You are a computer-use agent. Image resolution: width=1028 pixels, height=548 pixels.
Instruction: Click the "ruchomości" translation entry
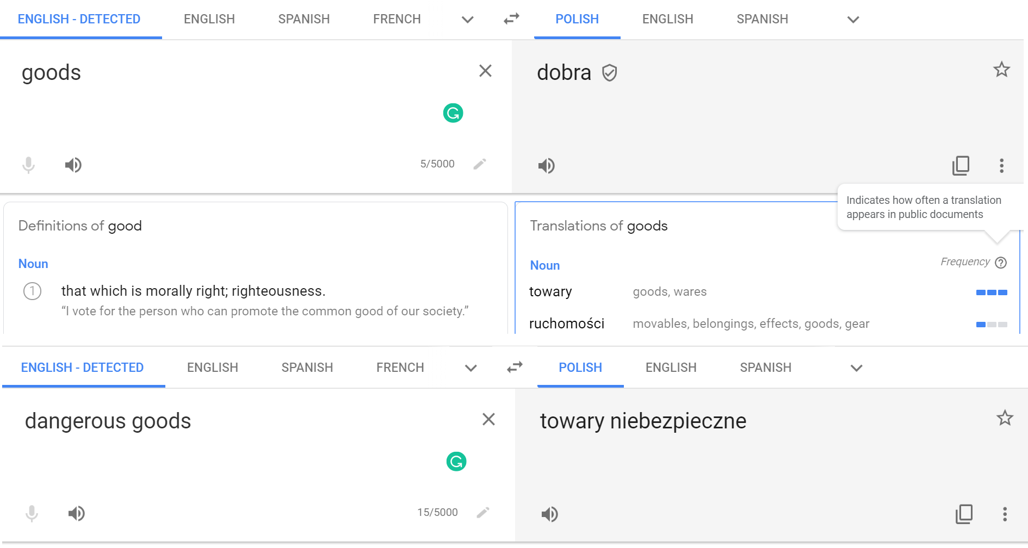[566, 324]
